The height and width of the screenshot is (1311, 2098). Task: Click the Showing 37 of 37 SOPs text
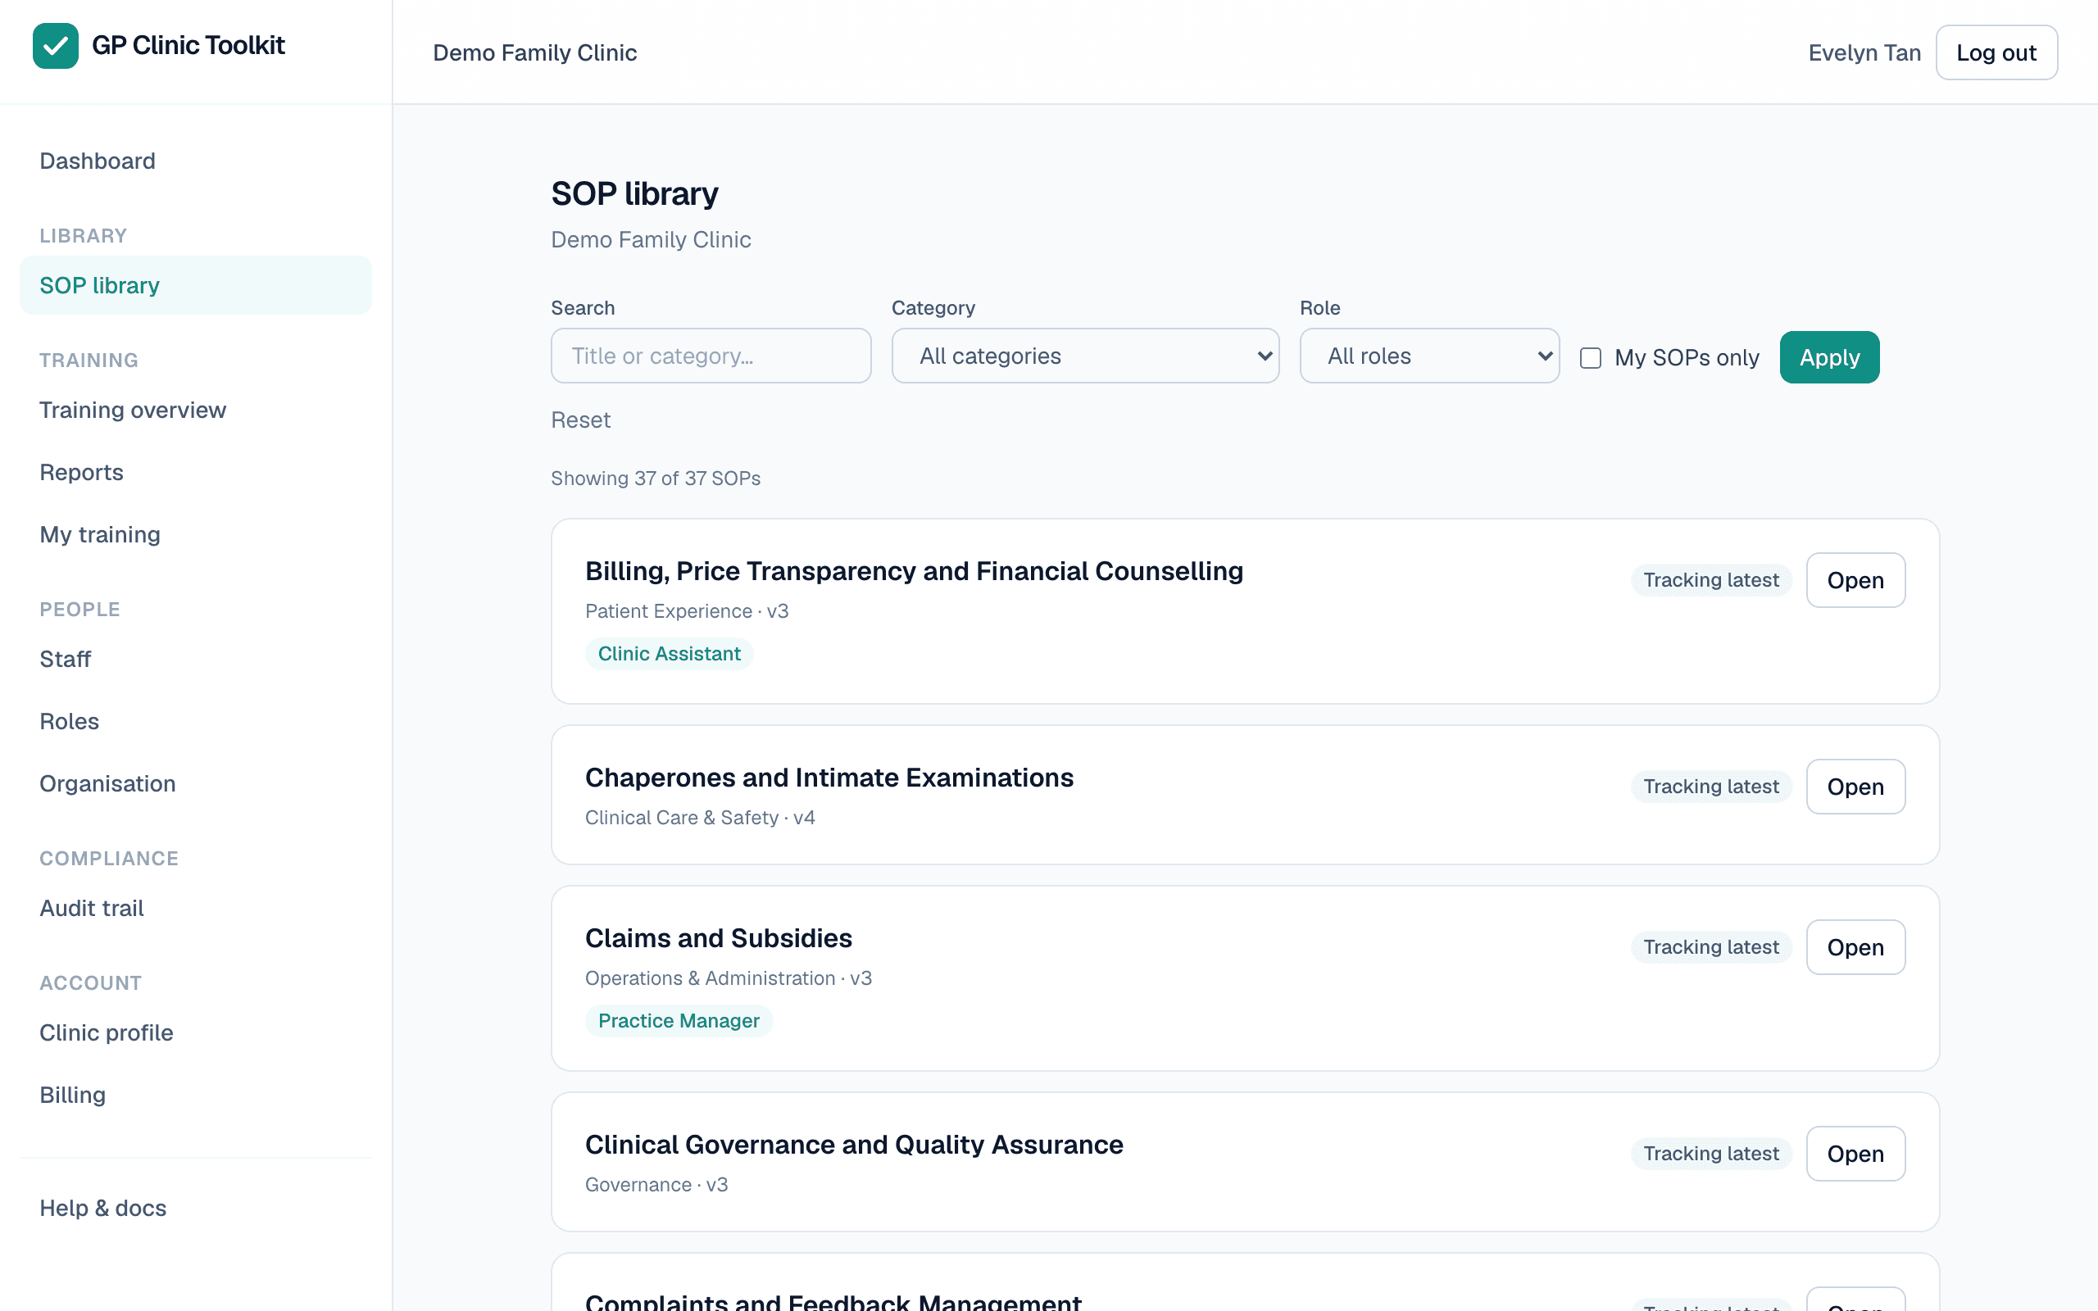(656, 479)
